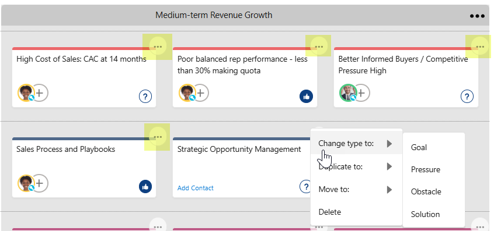Open three-dot menu on Better Informed Buyers card
Screen dimensions: 494x231
pos(480,47)
